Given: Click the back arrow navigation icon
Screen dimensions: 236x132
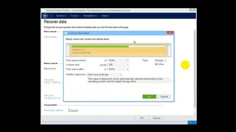Looking at the screenshot, I should pyautogui.click(x=45, y=16).
